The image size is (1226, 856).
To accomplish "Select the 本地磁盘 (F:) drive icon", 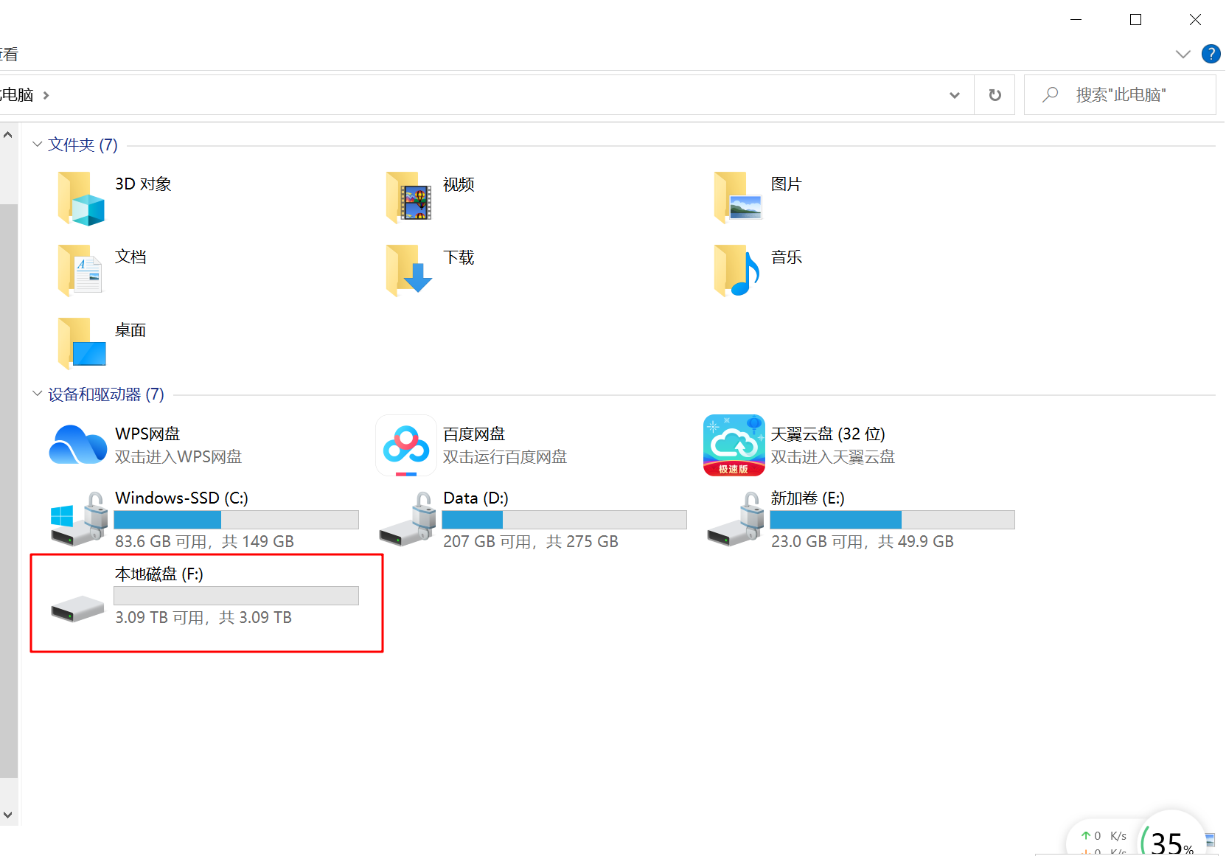I will 77,608.
